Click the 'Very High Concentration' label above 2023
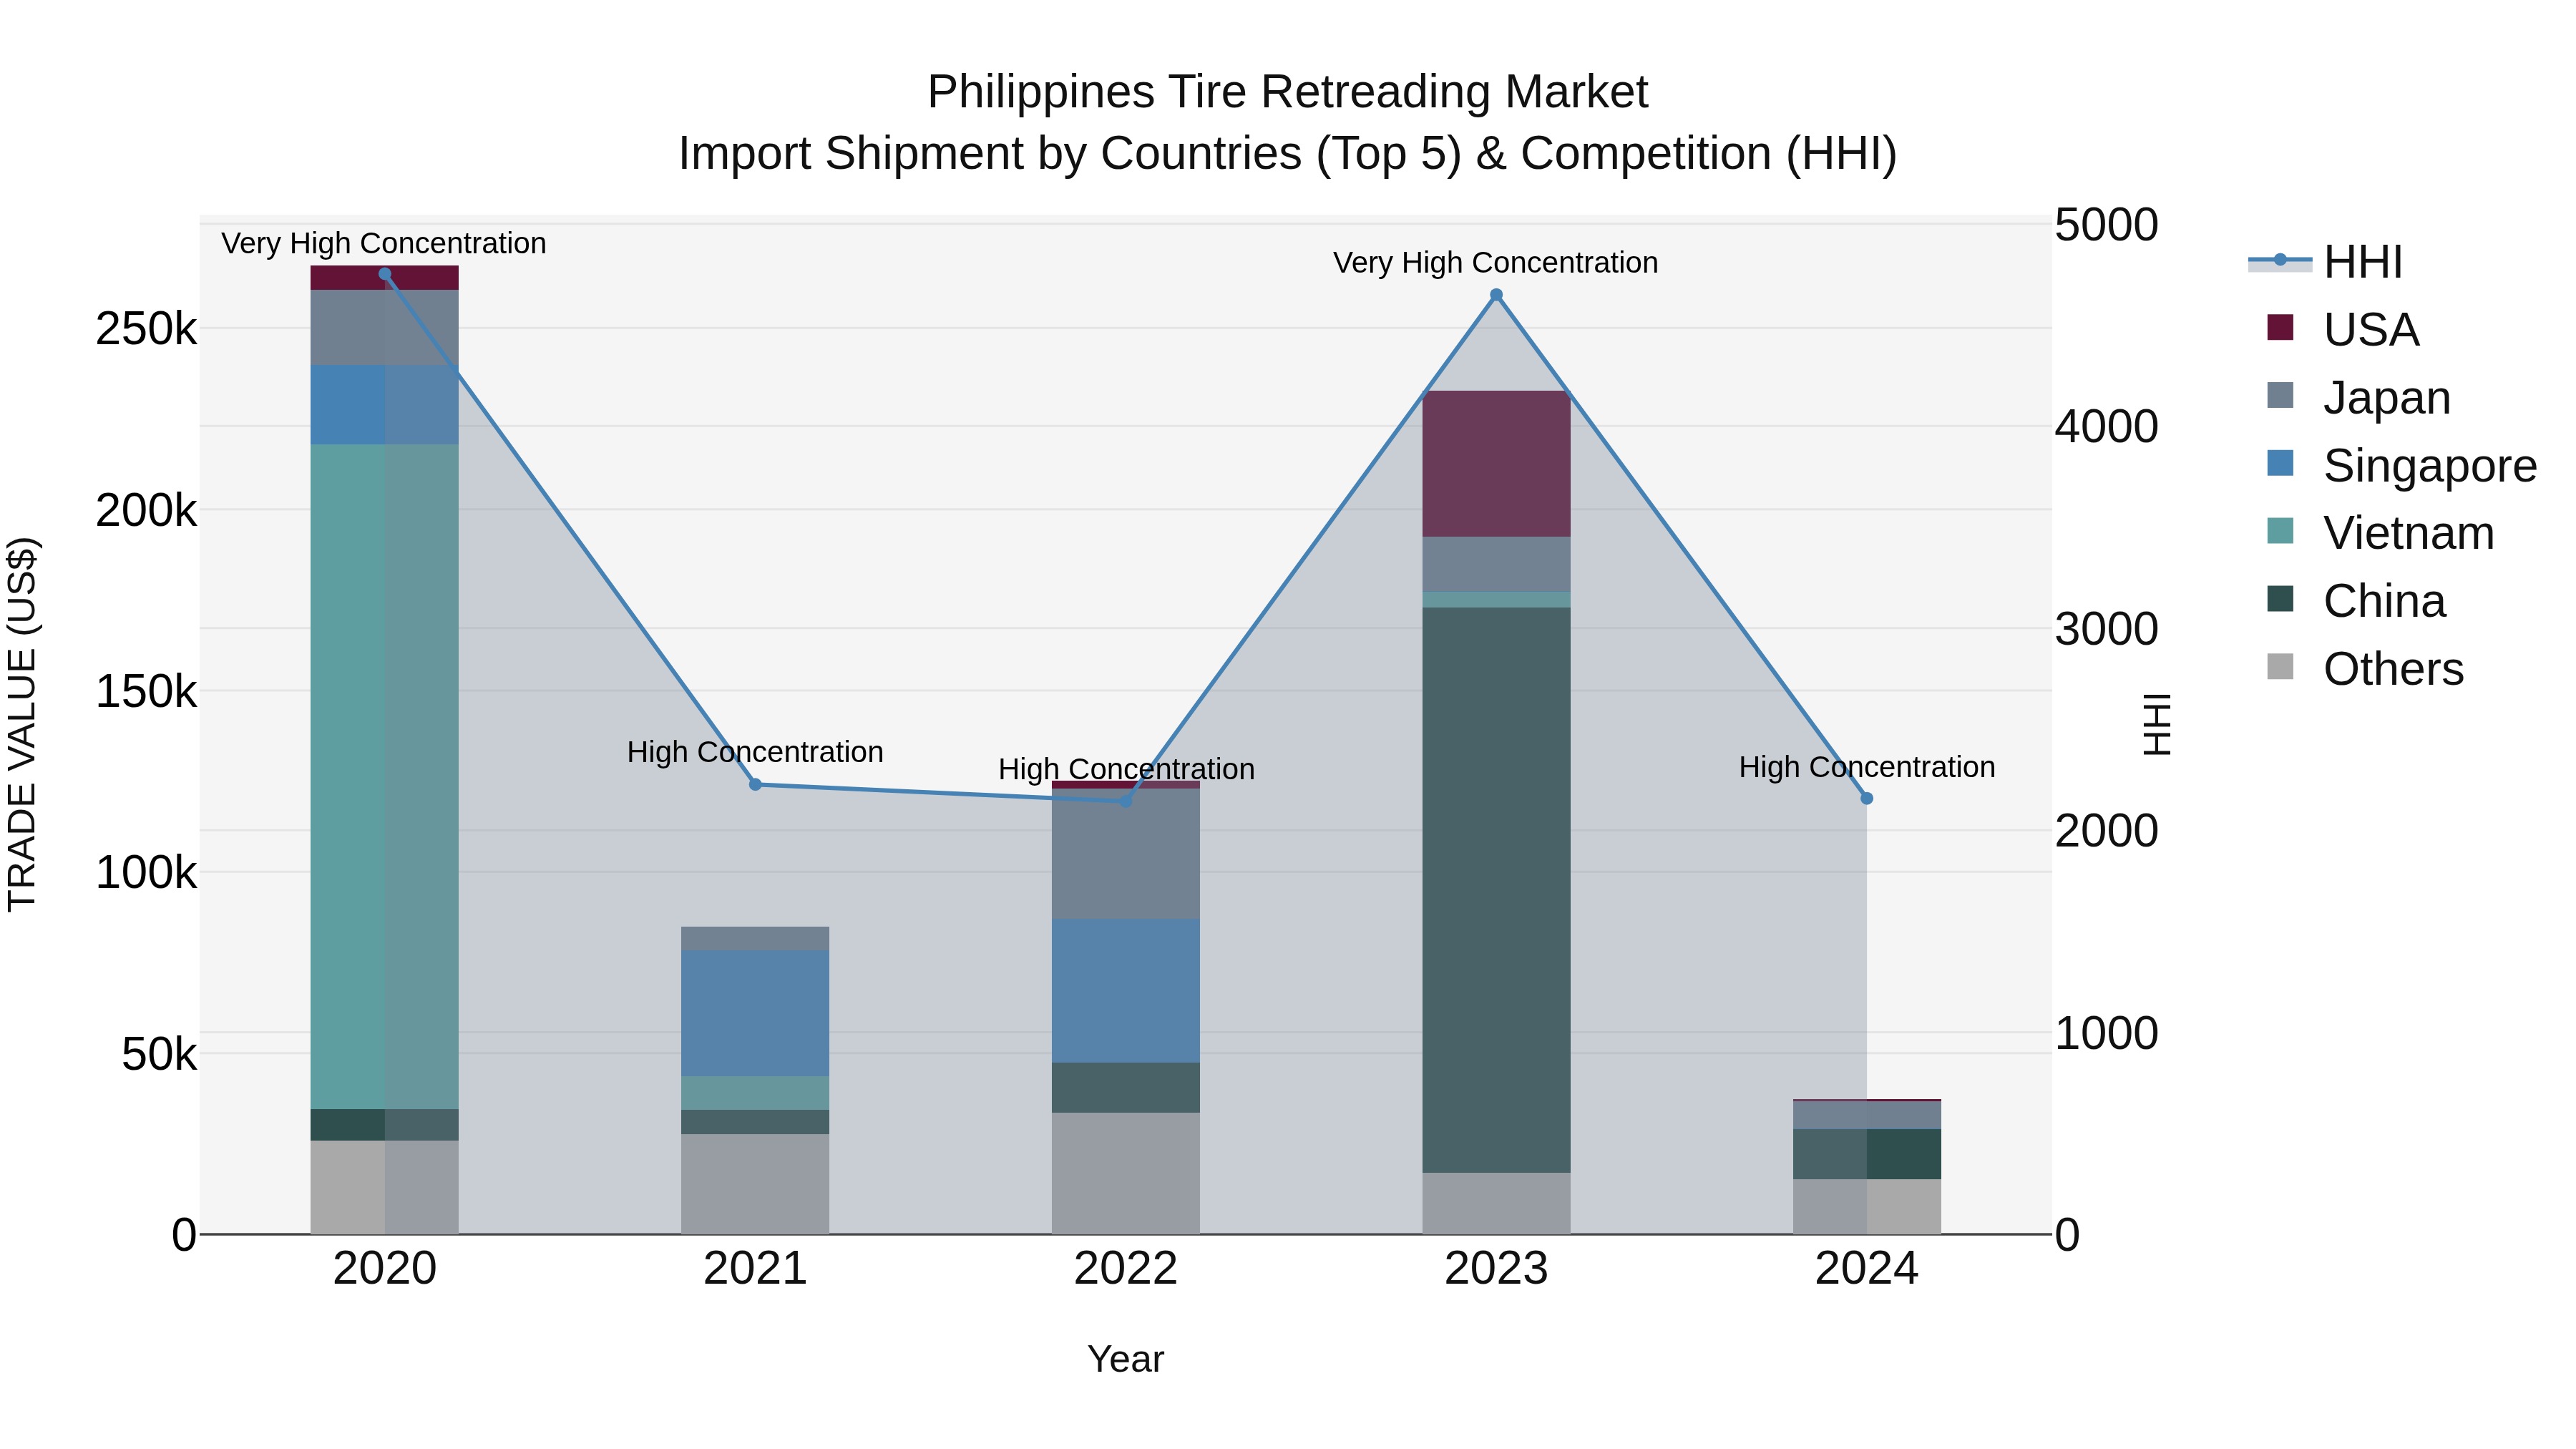 (x=1496, y=263)
